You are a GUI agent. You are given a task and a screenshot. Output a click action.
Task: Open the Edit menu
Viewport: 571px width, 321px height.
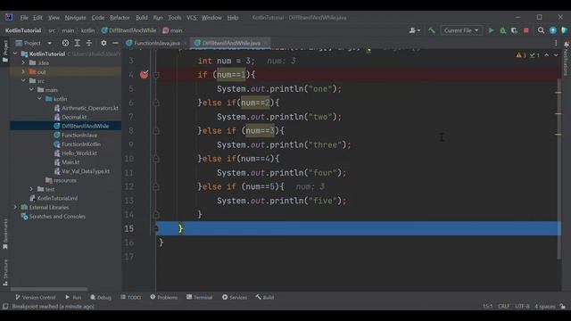pos(37,18)
